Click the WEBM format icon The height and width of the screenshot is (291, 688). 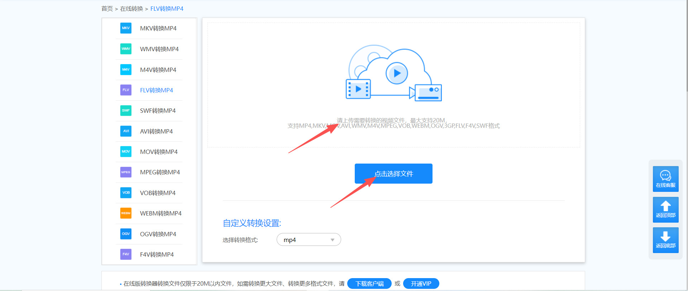point(126,213)
